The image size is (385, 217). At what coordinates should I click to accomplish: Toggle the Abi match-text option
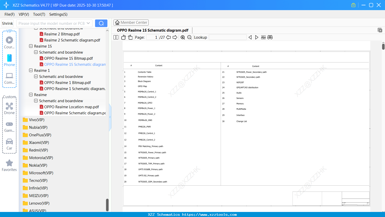[263, 37]
